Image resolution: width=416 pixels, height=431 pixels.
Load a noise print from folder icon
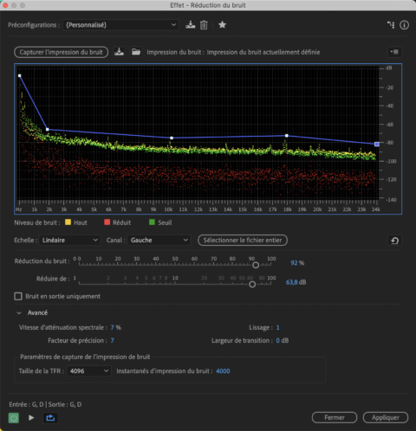[136, 52]
